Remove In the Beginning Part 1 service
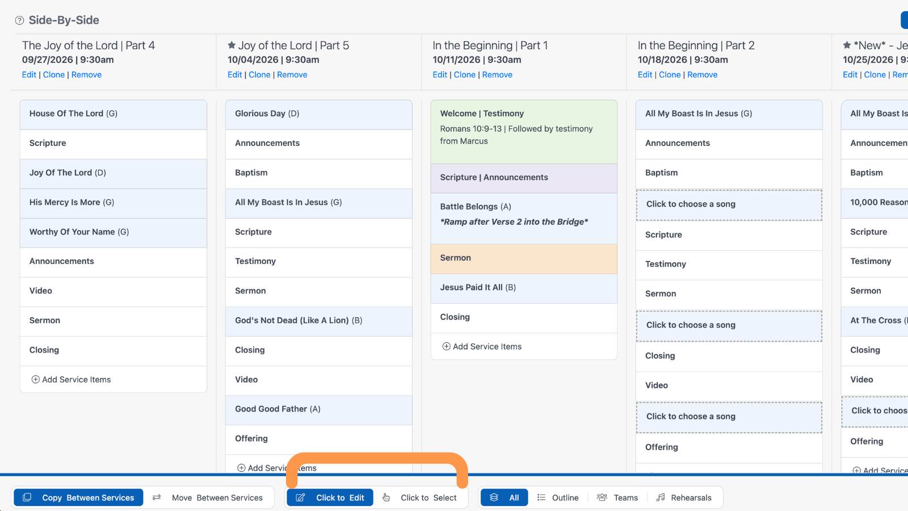 pyautogui.click(x=497, y=74)
